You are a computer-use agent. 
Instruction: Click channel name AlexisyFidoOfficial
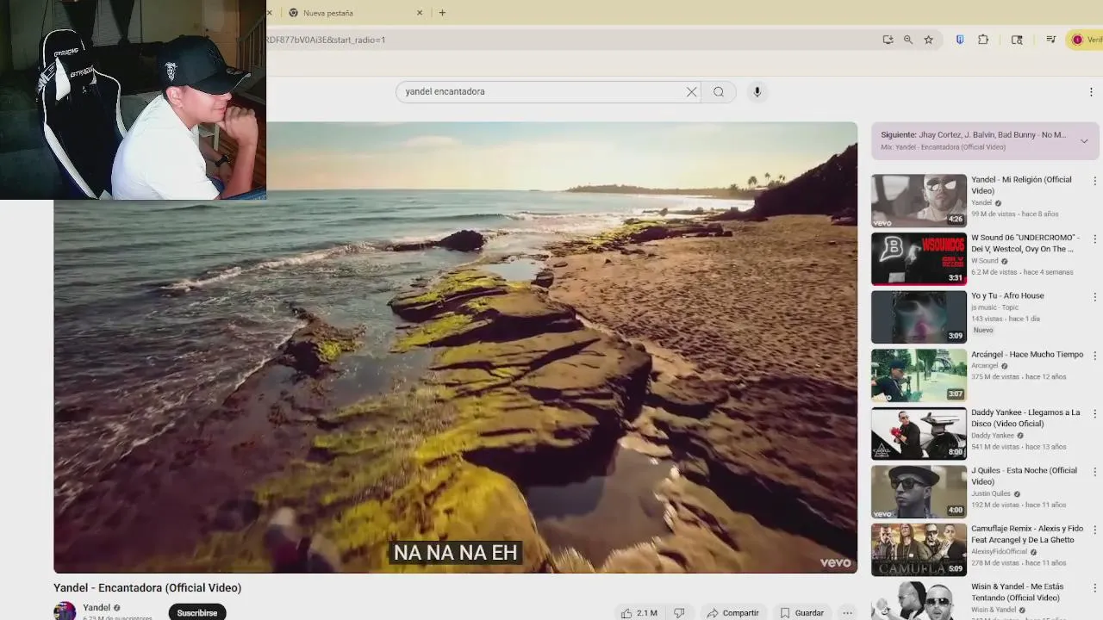click(1000, 552)
